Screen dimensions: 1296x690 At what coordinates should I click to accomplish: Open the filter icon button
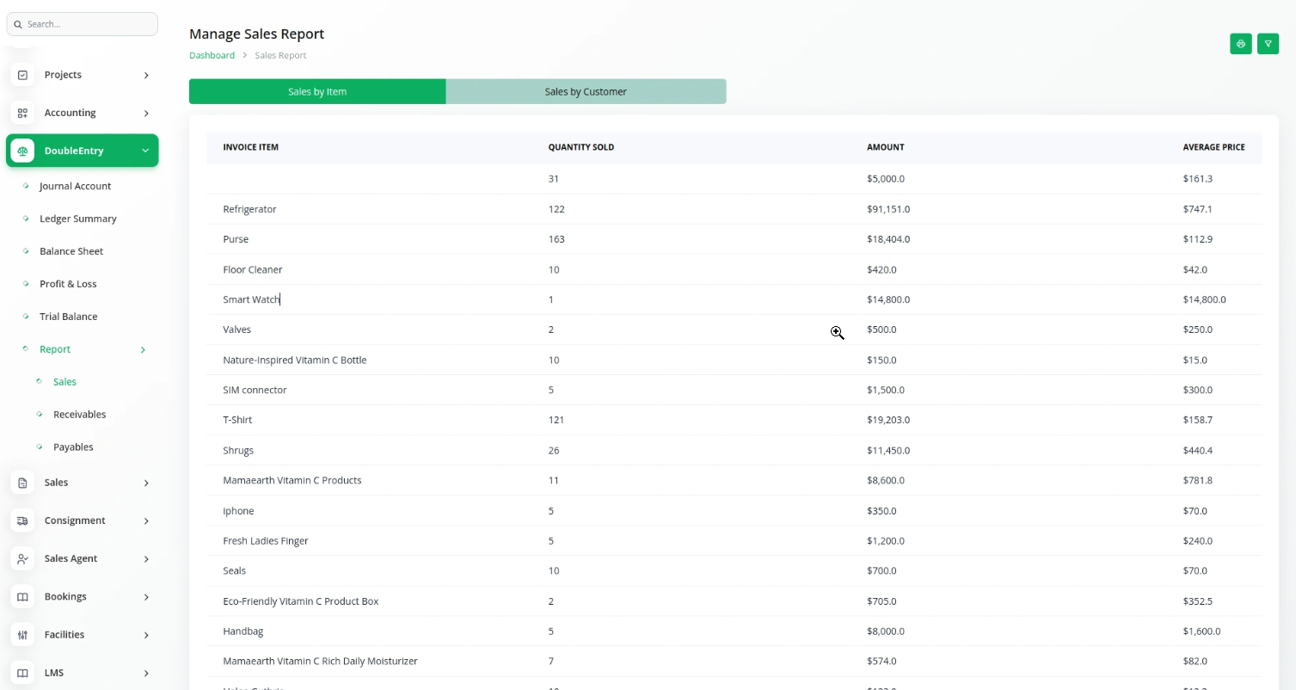pyautogui.click(x=1268, y=44)
